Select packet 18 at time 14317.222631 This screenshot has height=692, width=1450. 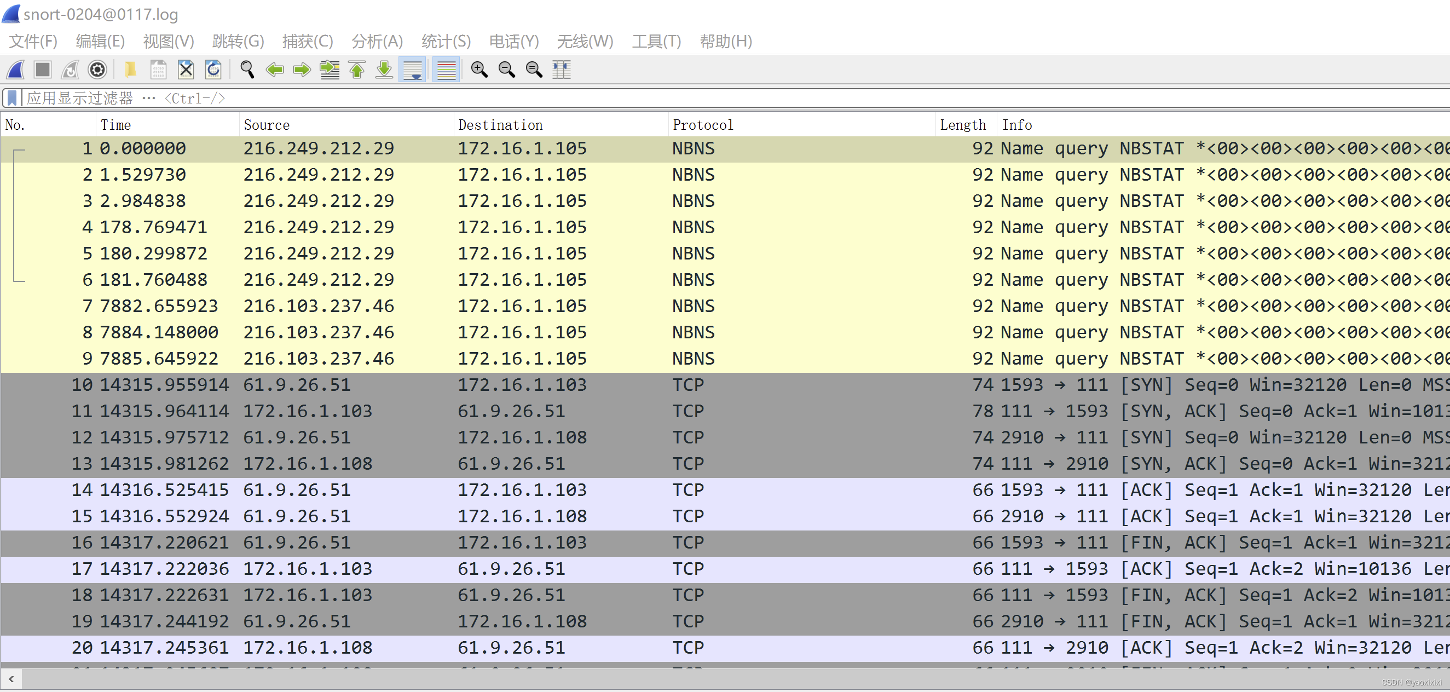click(x=725, y=595)
